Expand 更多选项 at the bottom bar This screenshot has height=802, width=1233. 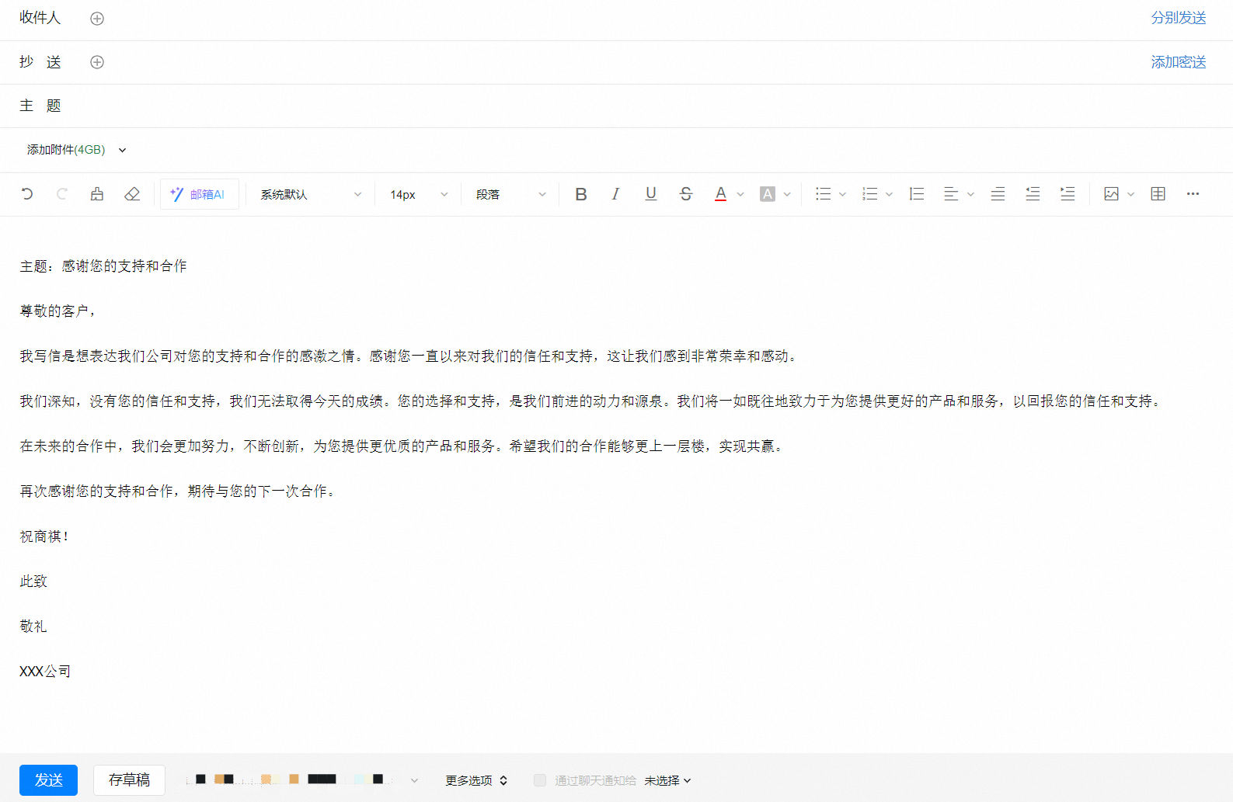click(x=475, y=780)
